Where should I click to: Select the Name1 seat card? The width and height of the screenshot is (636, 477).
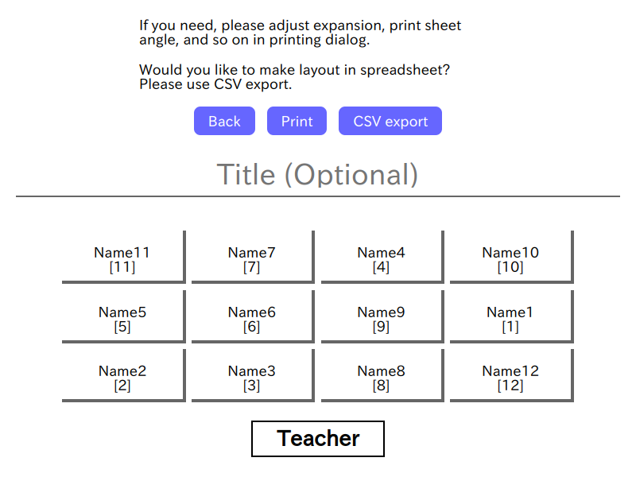(x=512, y=316)
